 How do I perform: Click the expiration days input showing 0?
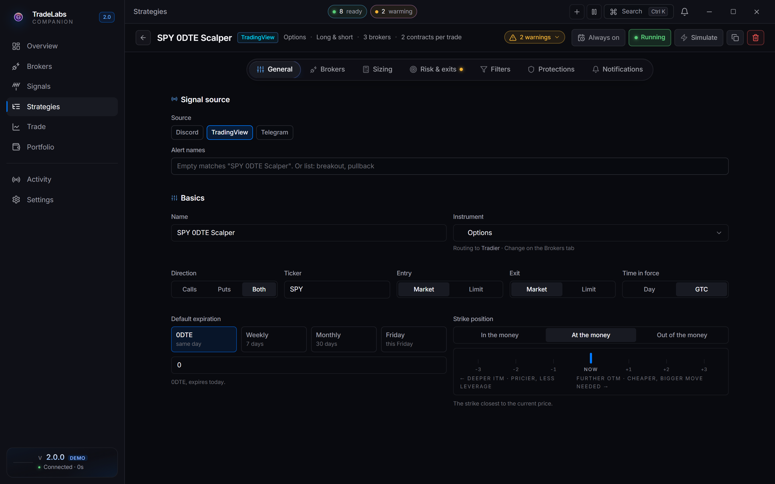(309, 365)
